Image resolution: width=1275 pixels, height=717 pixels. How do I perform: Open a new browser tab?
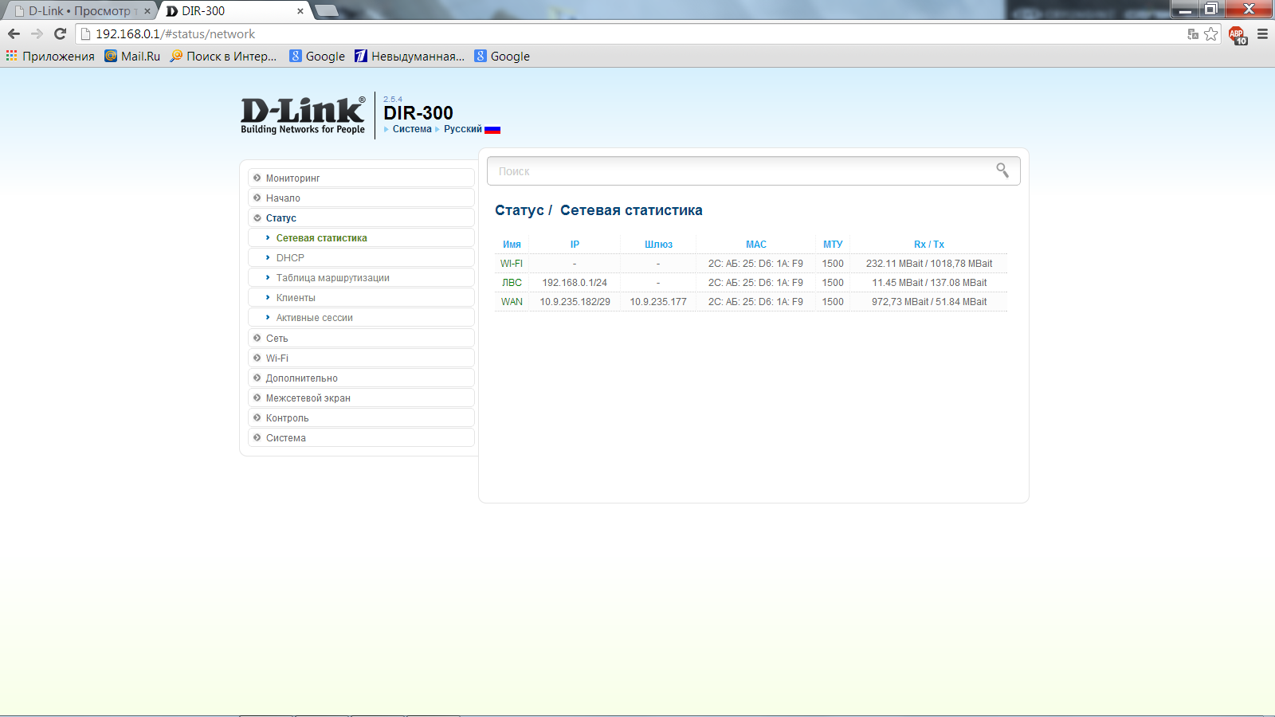pyautogui.click(x=327, y=10)
